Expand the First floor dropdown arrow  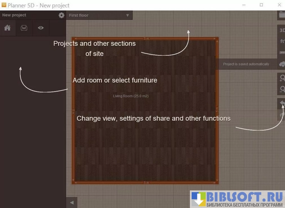[128, 16]
